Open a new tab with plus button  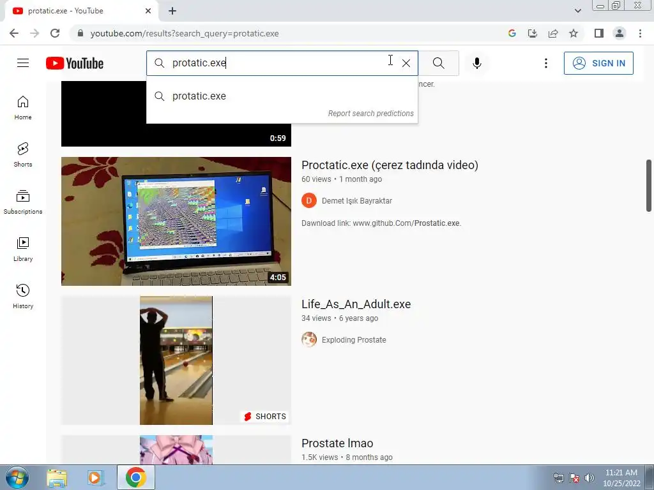[x=172, y=11]
